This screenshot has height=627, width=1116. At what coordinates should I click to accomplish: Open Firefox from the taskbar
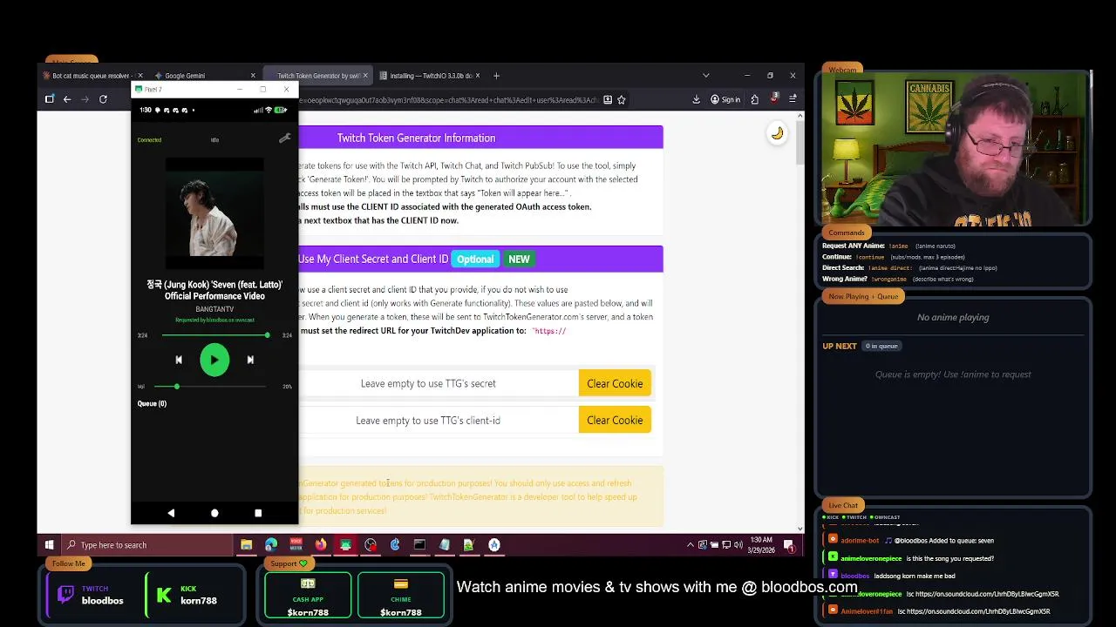coord(321,545)
